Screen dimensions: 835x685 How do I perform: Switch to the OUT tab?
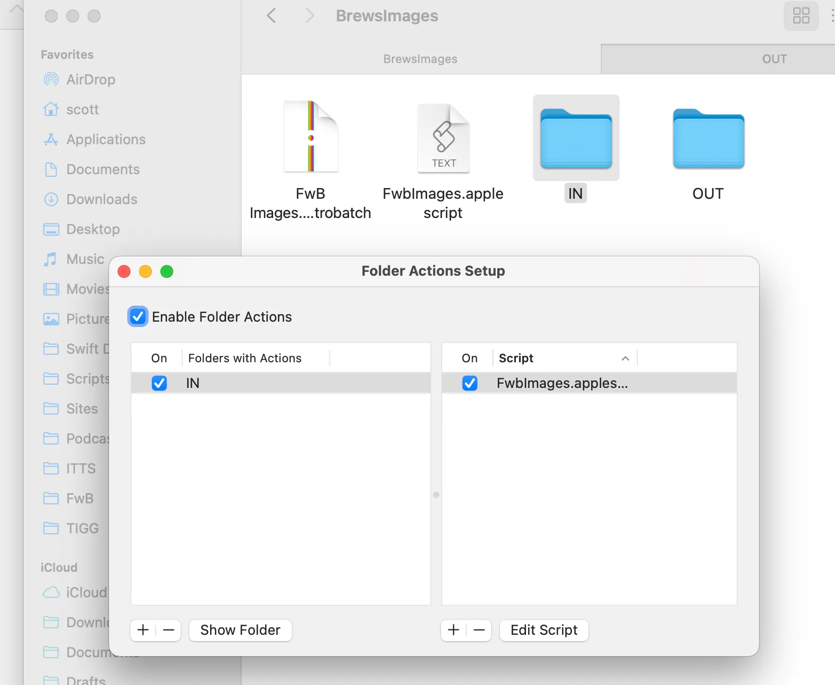click(774, 59)
